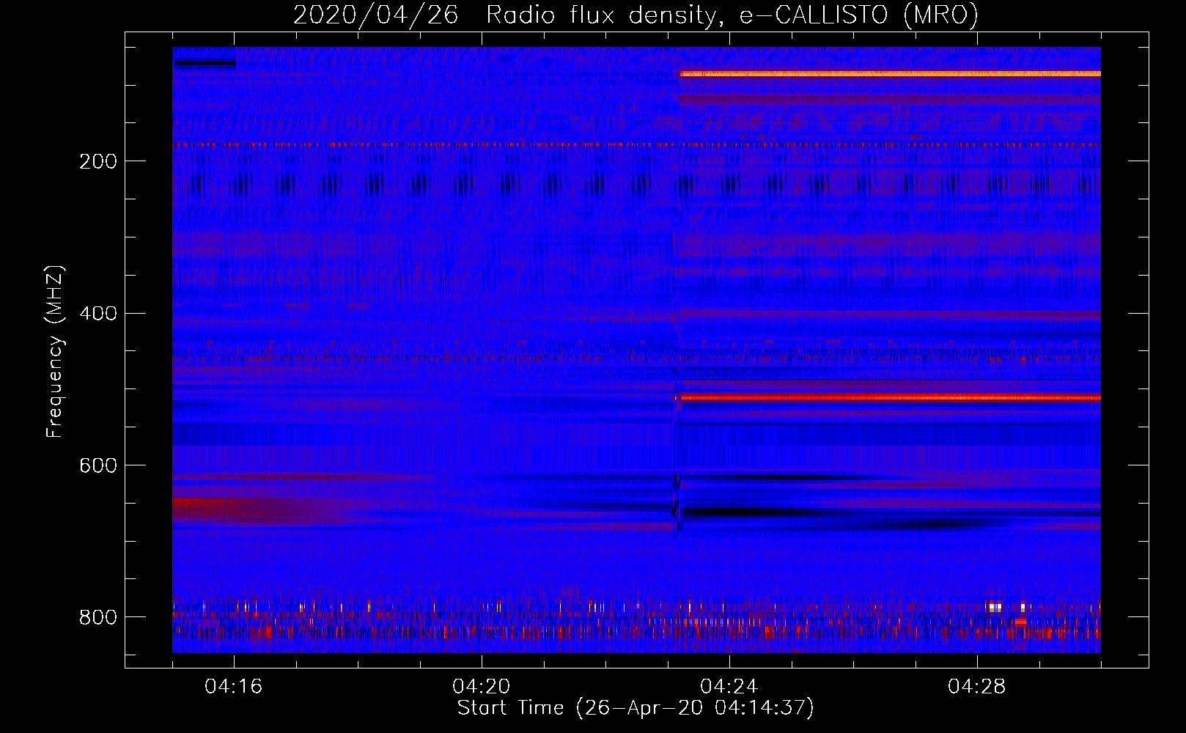Click the 04:28 time tick label
The image size is (1186, 733).
[977, 687]
